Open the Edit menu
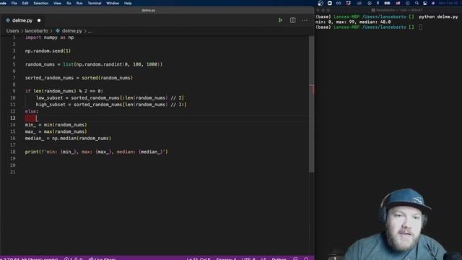Image resolution: width=462 pixels, height=260 pixels. tap(25, 3)
